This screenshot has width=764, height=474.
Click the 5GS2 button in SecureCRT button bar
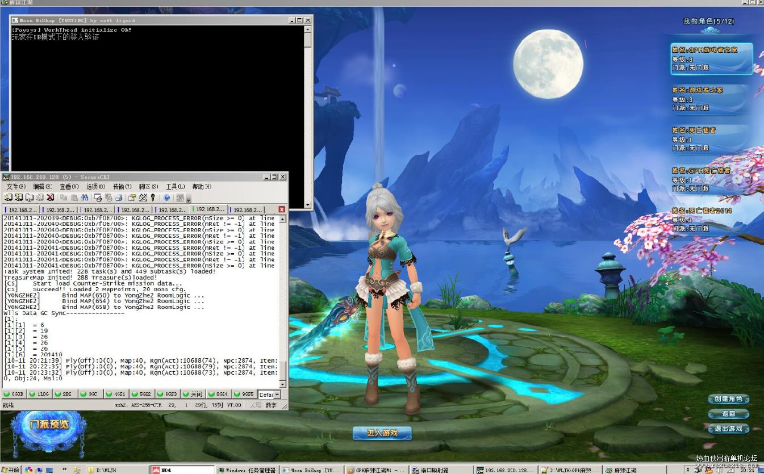142,394
